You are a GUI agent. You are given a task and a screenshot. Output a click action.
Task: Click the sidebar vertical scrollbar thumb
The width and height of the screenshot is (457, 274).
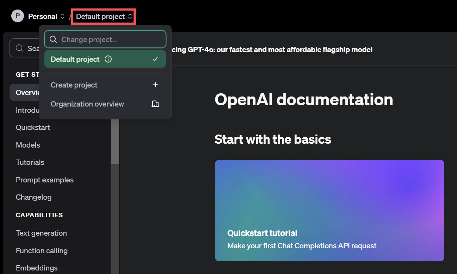pos(115,141)
